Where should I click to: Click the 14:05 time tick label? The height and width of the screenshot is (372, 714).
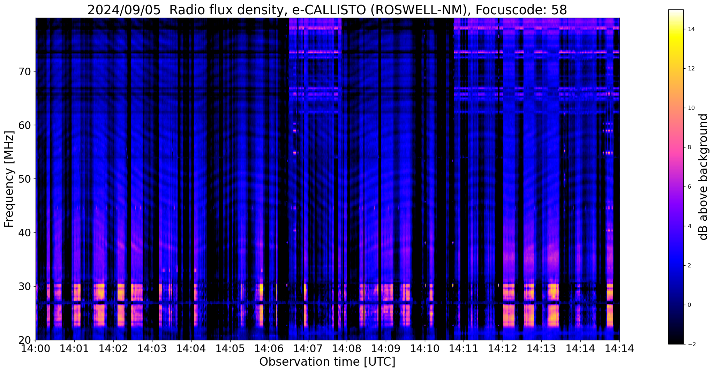click(230, 348)
